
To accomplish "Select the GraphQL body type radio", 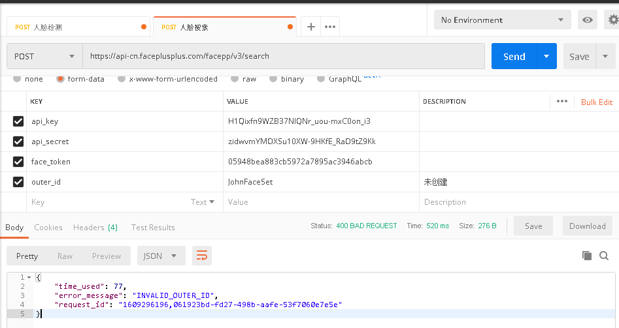I will [x=321, y=79].
